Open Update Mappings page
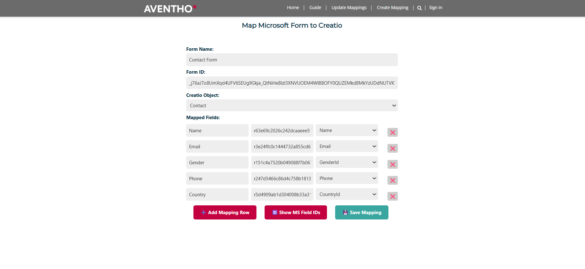The height and width of the screenshot is (269, 585). coord(349,8)
